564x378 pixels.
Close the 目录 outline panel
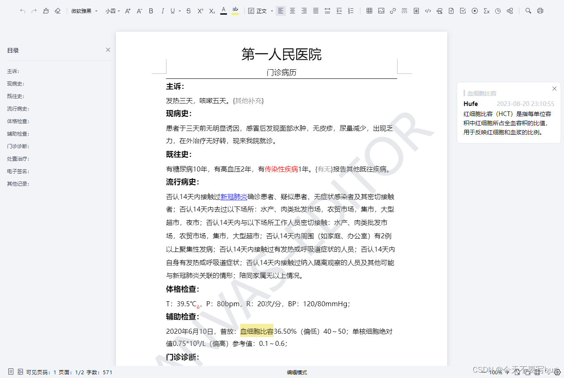(x=108, y=50)
